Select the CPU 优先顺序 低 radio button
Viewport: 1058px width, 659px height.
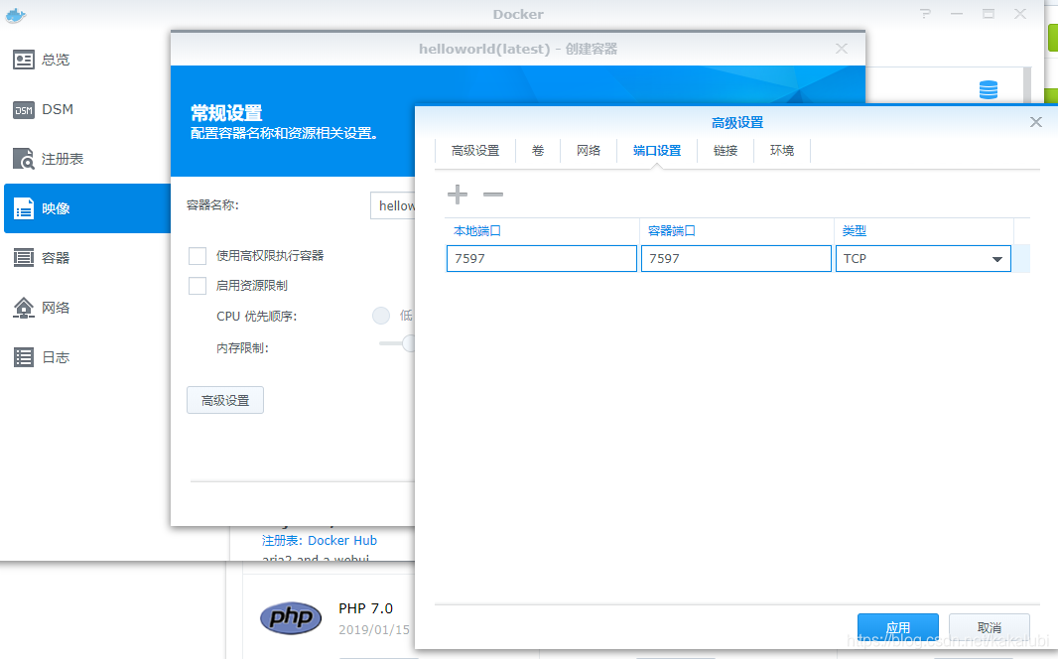[381, 316]
